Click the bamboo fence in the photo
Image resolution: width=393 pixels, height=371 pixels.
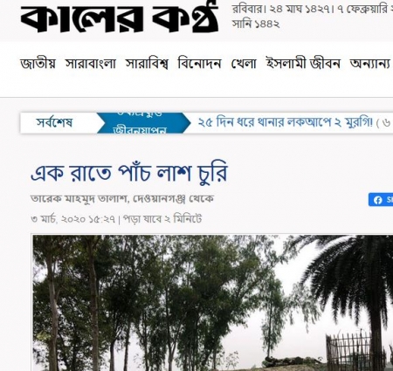coord(349,351)
